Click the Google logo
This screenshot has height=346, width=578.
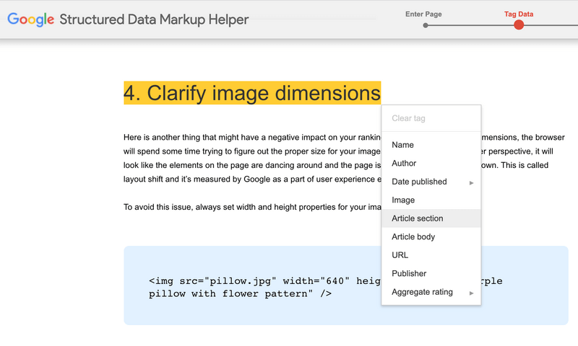(x=30, y=19)
